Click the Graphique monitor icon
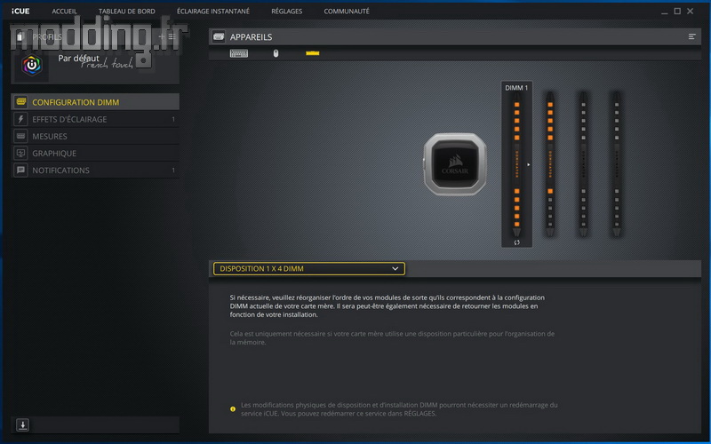The height and width of the screenshot is (444, 711). (20, 153)
